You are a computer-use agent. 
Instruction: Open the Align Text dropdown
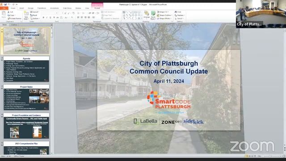(x=107, y=15)
